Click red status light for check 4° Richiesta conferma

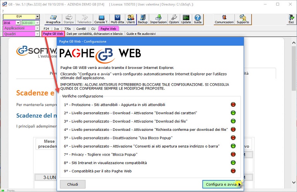pyautogui.click(x=233, y=129)
